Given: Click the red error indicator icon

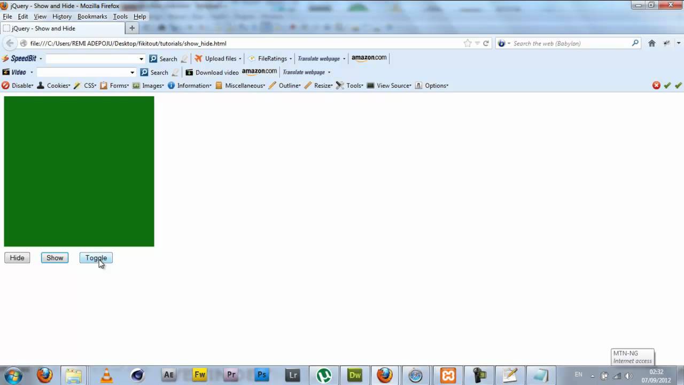Looking at the screenshot, I should (656, 86).
